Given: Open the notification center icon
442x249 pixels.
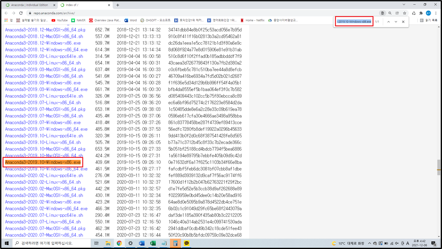Looking at the screenshot, I should [x=434, y=243].
